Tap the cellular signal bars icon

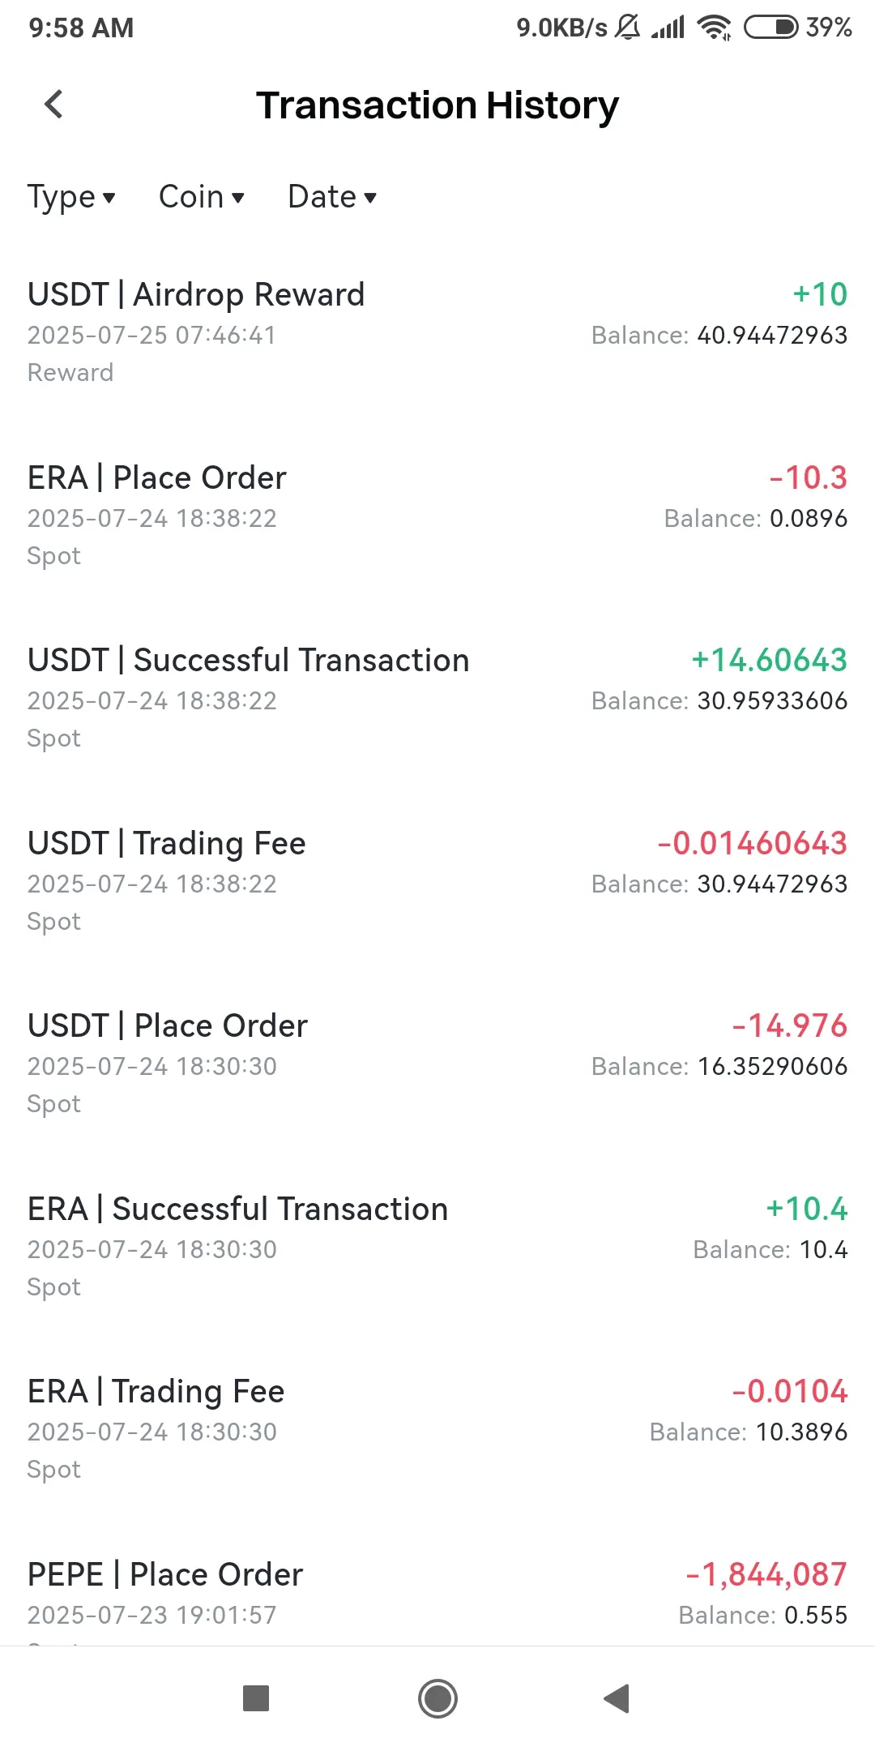[x=668, y=28]
